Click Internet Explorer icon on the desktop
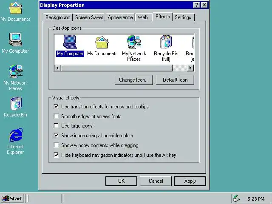This screenshot has width=272, height=204. pyautogui.click(x=15, y=142)
